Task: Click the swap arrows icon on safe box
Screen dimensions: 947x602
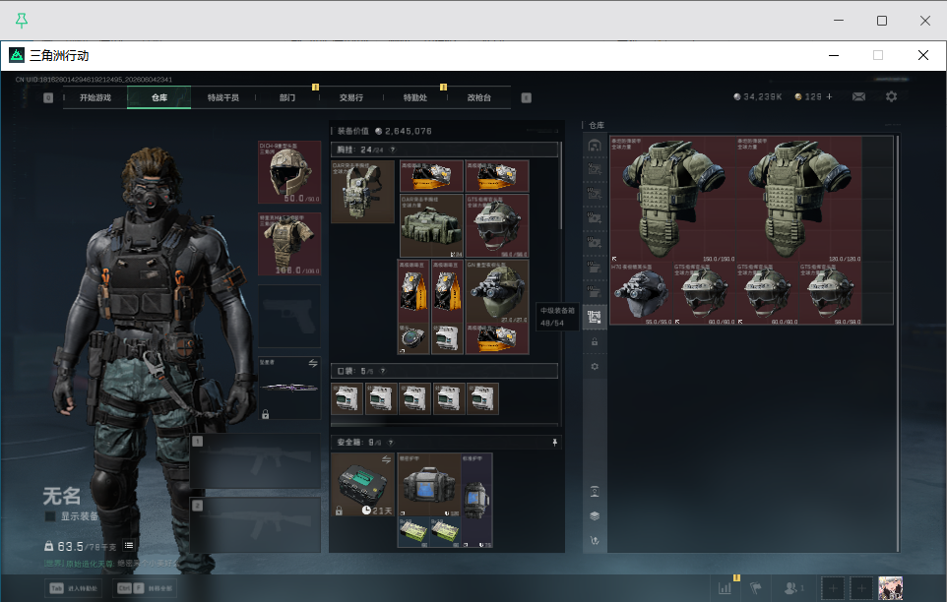Action: pos(386,459)
